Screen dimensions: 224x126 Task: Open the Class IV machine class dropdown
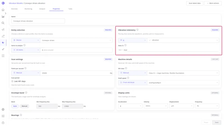[183, 73]
